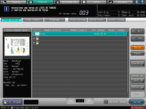Open Editar pág button
146x109 pixels.
[x=138, y=87]
